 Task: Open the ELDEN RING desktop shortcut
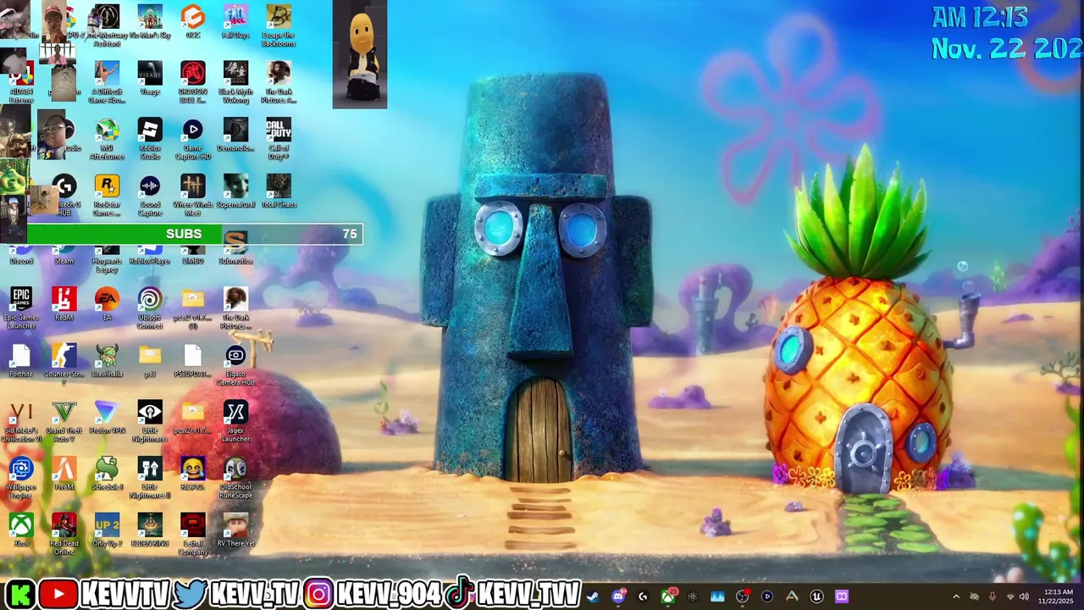[150, 530]
